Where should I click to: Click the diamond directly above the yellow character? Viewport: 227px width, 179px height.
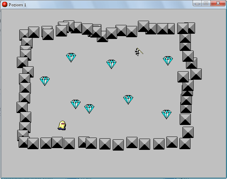click(75, 104)
